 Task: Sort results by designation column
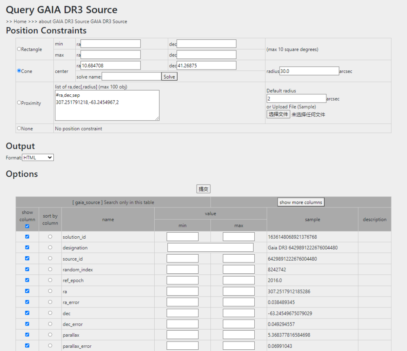(x=50, y=248)
